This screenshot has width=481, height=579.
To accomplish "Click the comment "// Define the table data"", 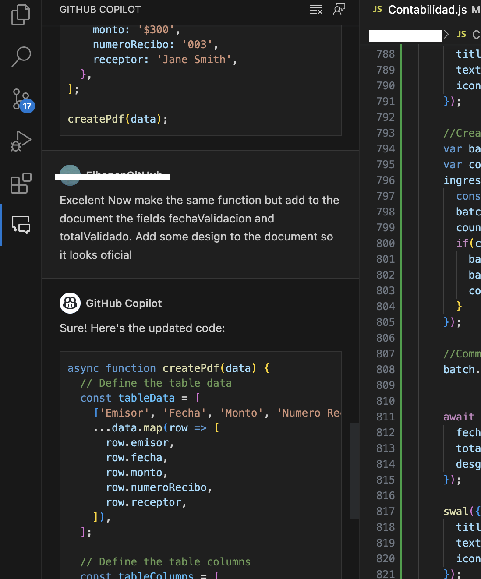I will [x=156, y=383].
